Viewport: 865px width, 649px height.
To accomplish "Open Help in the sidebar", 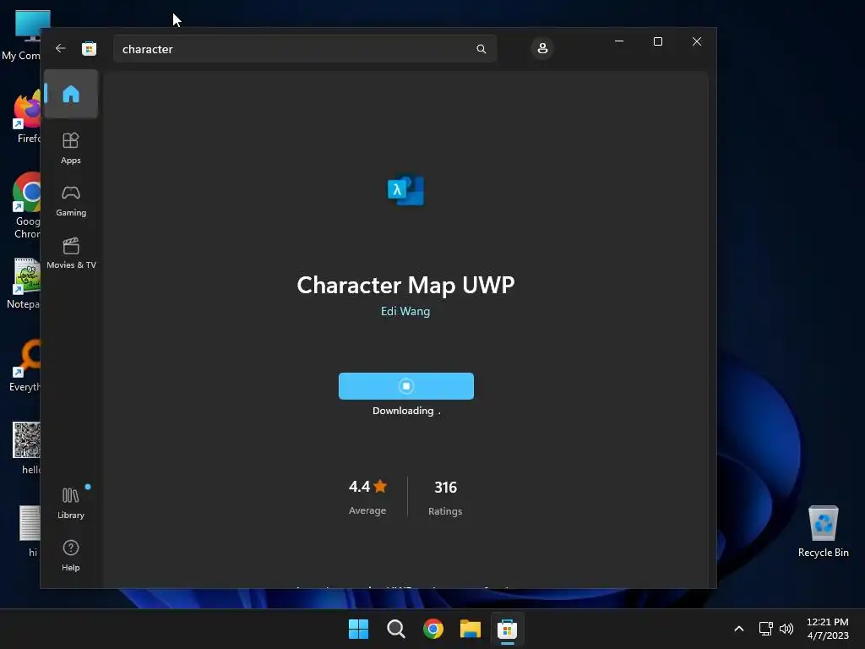I will 71,555.
